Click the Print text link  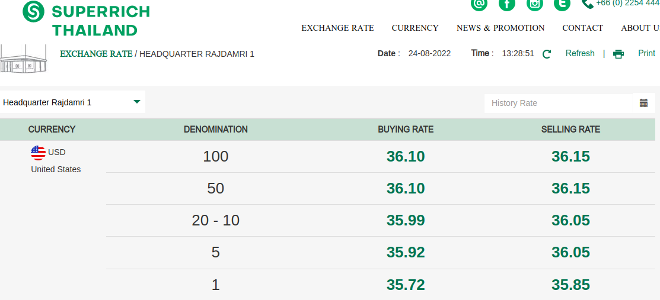[x=646, y=53]
